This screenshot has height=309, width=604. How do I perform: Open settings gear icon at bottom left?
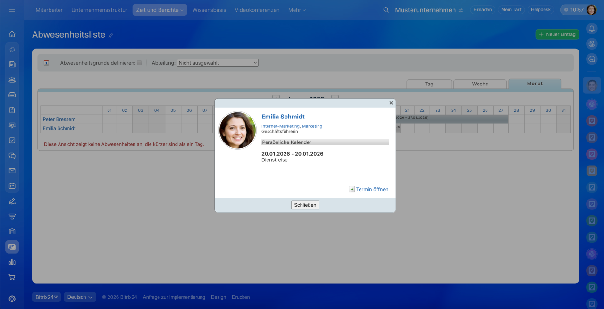click(x=12, y=299)
